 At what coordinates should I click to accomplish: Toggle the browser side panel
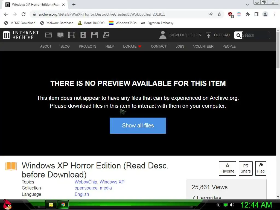256,14
